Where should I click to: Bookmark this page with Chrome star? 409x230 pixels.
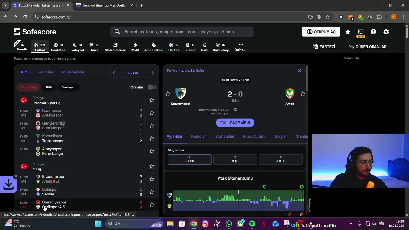coord(328,17)
